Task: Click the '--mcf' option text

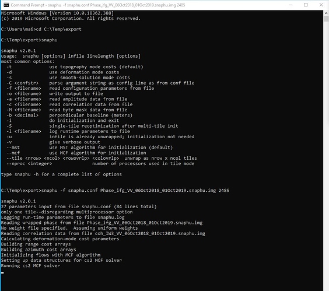Action: [13, 153]
